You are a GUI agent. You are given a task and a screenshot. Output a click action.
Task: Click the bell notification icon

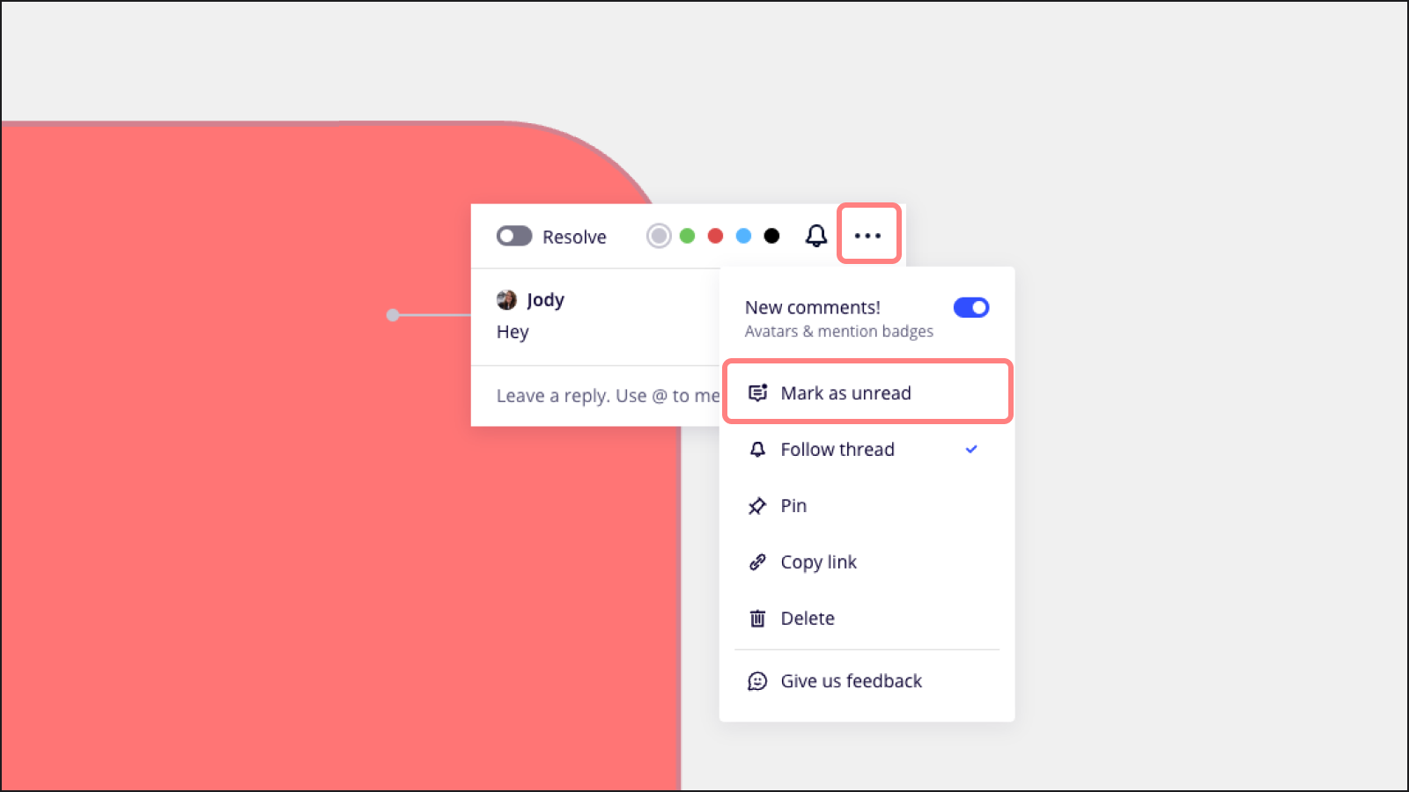(816, 236)
